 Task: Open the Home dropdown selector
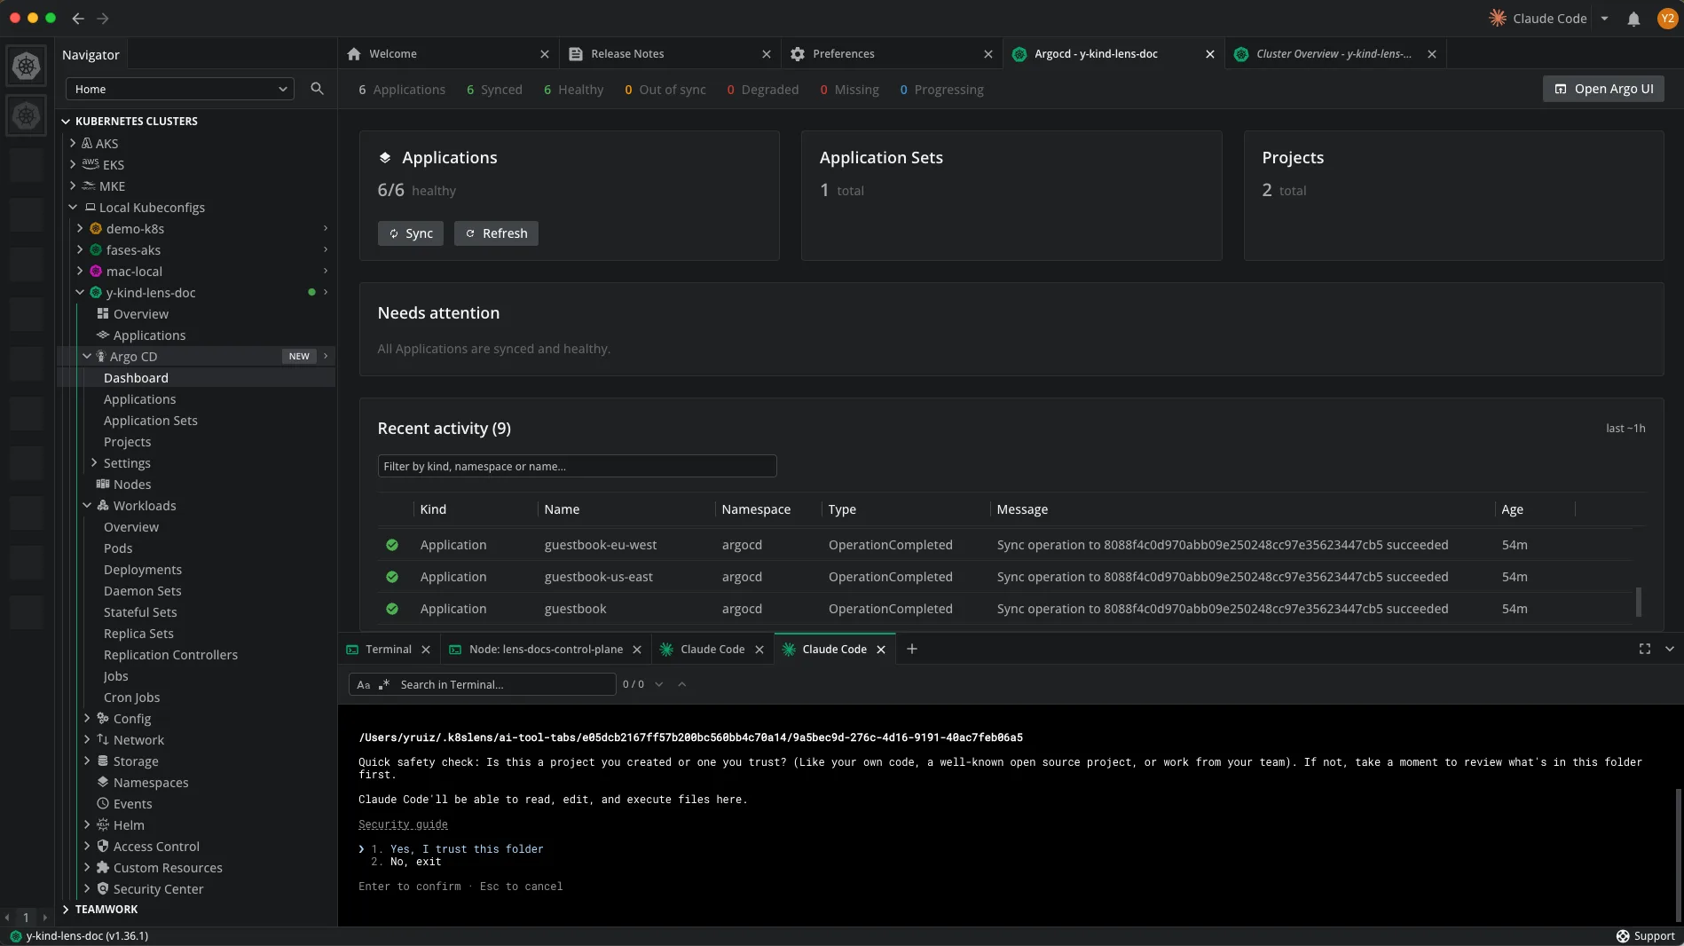[x=180, y=89]
